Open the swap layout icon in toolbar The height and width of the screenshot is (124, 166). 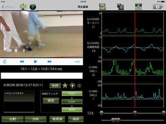[x=102, y=7]
